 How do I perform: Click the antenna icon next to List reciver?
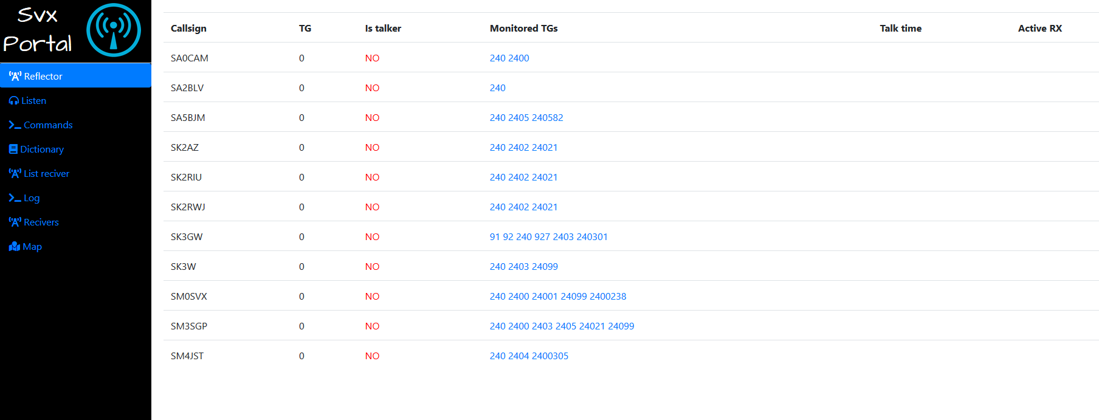15,173
